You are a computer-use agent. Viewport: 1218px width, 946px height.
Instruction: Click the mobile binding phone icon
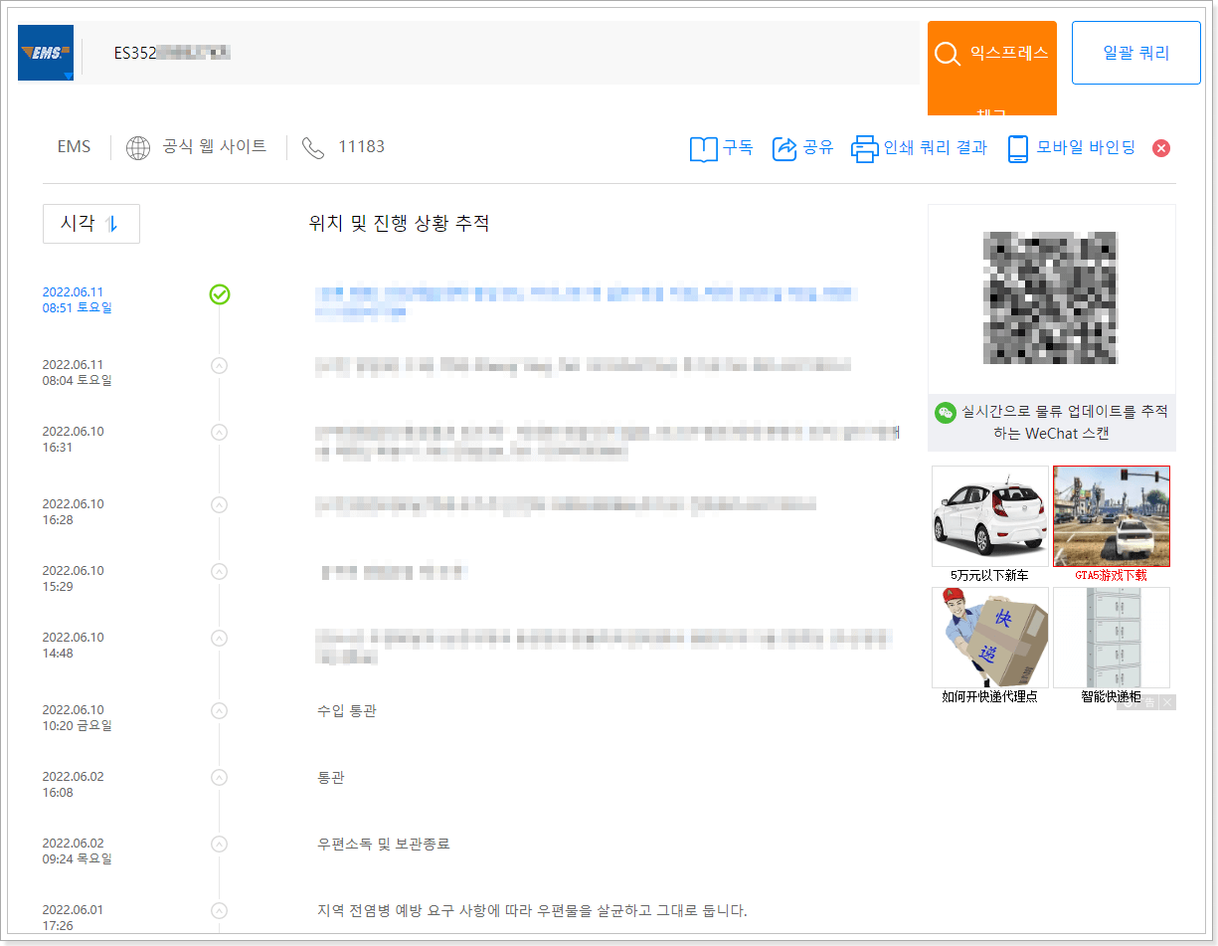[x=1017, y=149]
